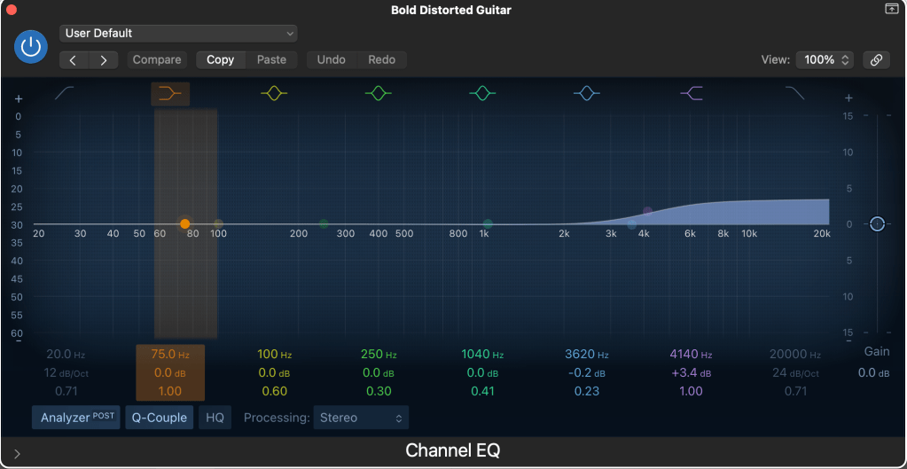Screen dimensions: 907x469
Task: Disable the Q-Couple option
Action: tap(160, 418)
